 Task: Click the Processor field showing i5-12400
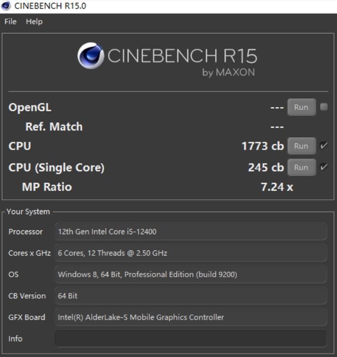pyautogui.click(x=191, y=232)
